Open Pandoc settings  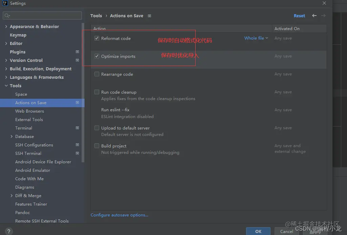[22, 212]
